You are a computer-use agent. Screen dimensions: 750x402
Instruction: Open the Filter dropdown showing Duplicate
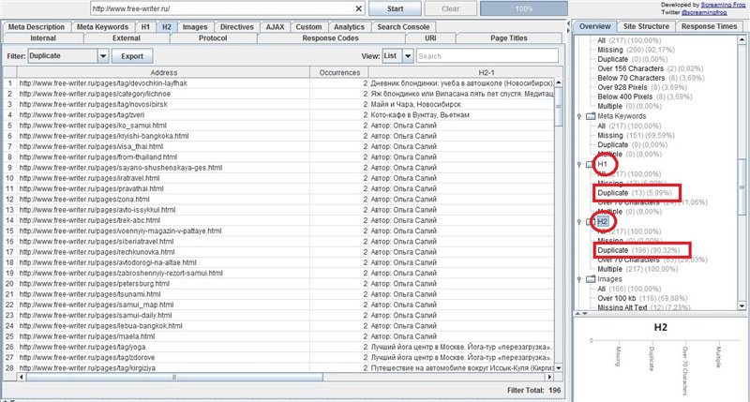click(x=103, y=56)
